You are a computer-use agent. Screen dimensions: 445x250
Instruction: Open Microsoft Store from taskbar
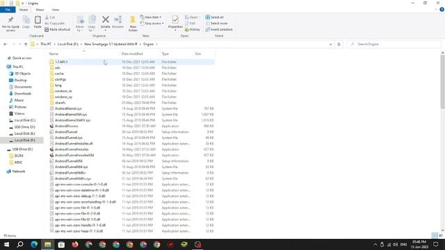pyautogui.click(x=61, y=244)
